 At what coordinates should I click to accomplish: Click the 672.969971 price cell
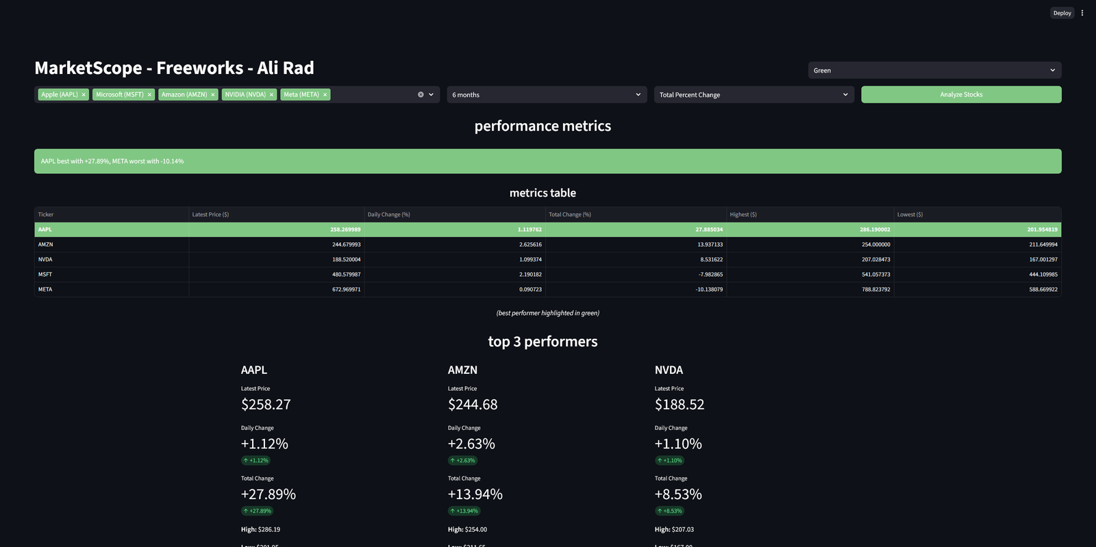pos(277,290)
